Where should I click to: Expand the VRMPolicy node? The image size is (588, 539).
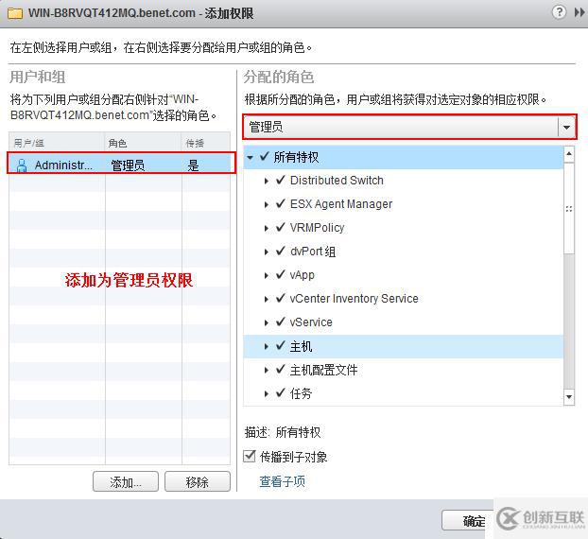[x=267, y=229]
